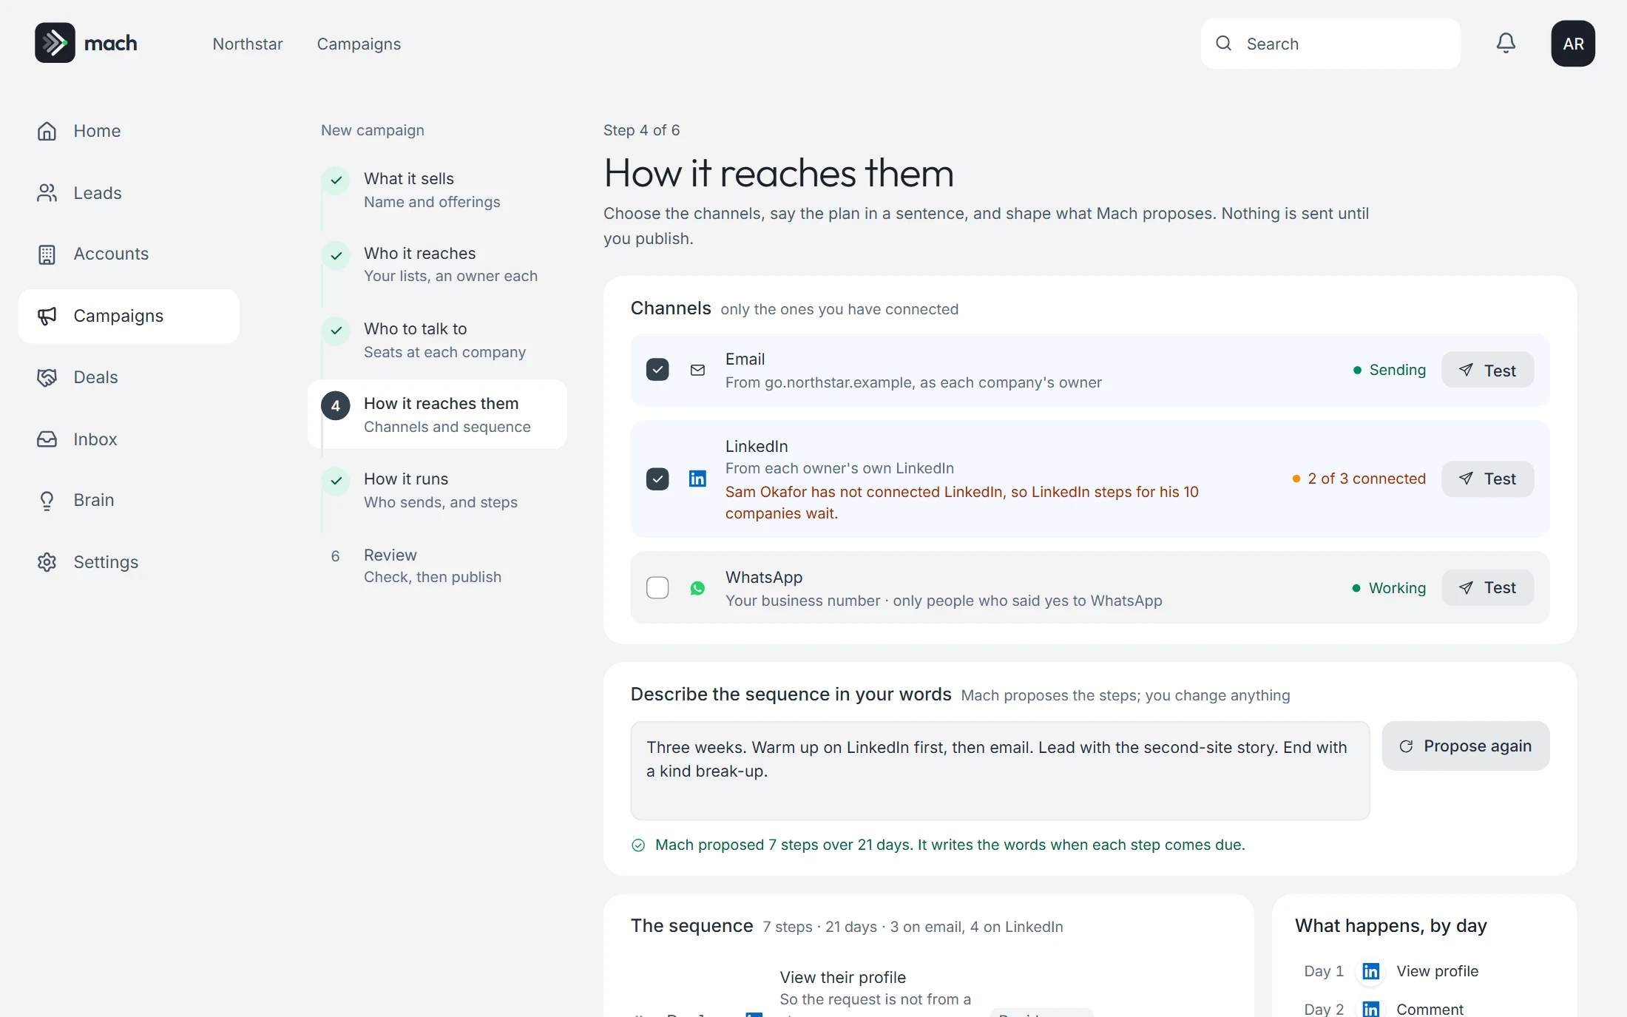
Task: Go to Settings in sidebar
Action: [129, 562]
